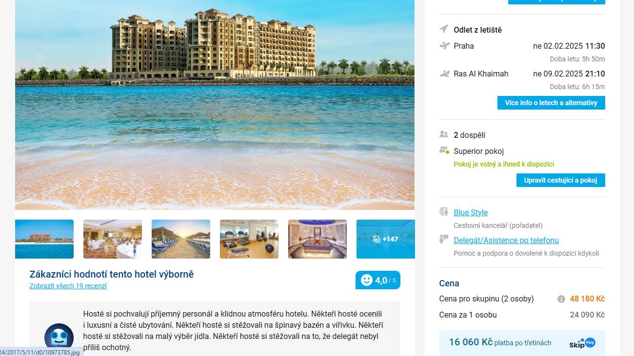Select the dining hall thumbnail photo

(113, 239)
